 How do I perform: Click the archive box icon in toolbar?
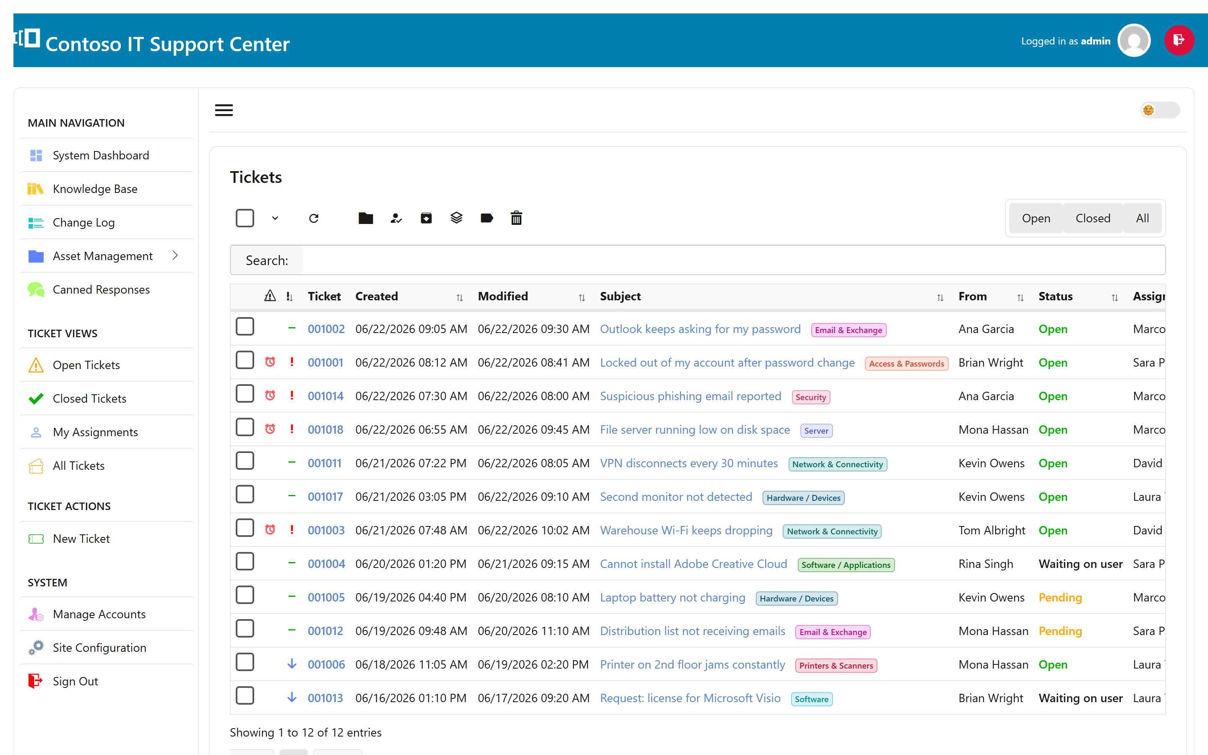click(x=426, y=218)
